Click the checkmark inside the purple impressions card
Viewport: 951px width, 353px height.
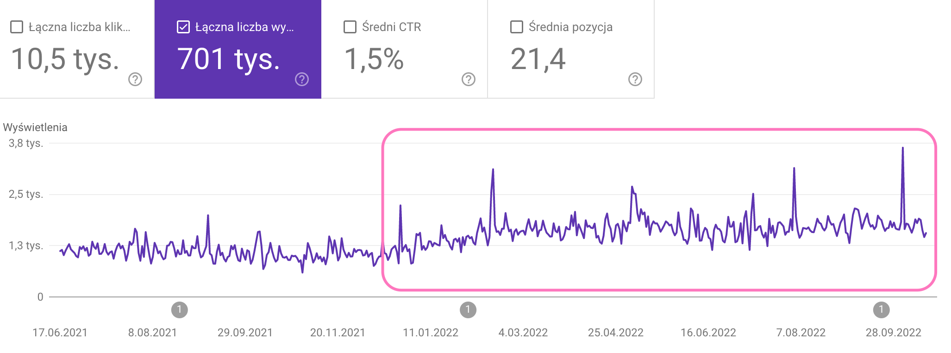183,27
